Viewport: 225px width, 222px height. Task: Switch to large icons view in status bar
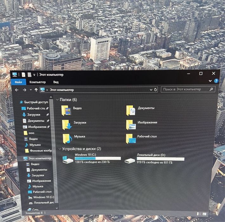click(204, 214)
